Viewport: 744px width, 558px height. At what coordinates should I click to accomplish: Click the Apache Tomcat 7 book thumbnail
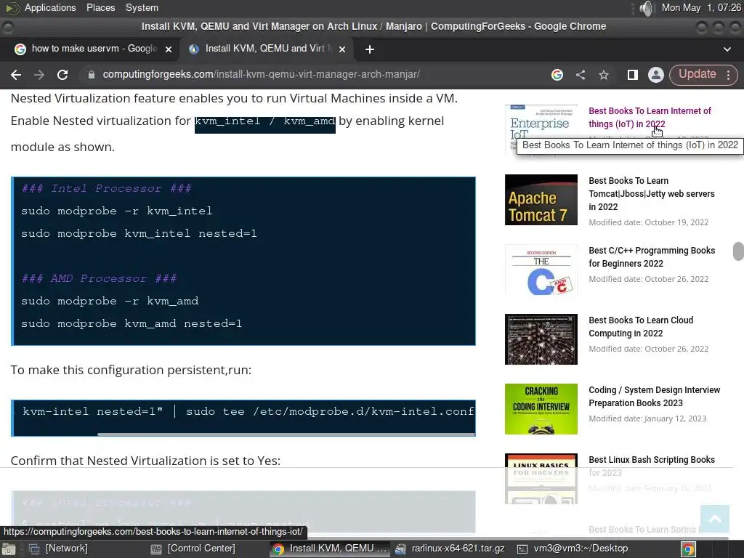541,200
